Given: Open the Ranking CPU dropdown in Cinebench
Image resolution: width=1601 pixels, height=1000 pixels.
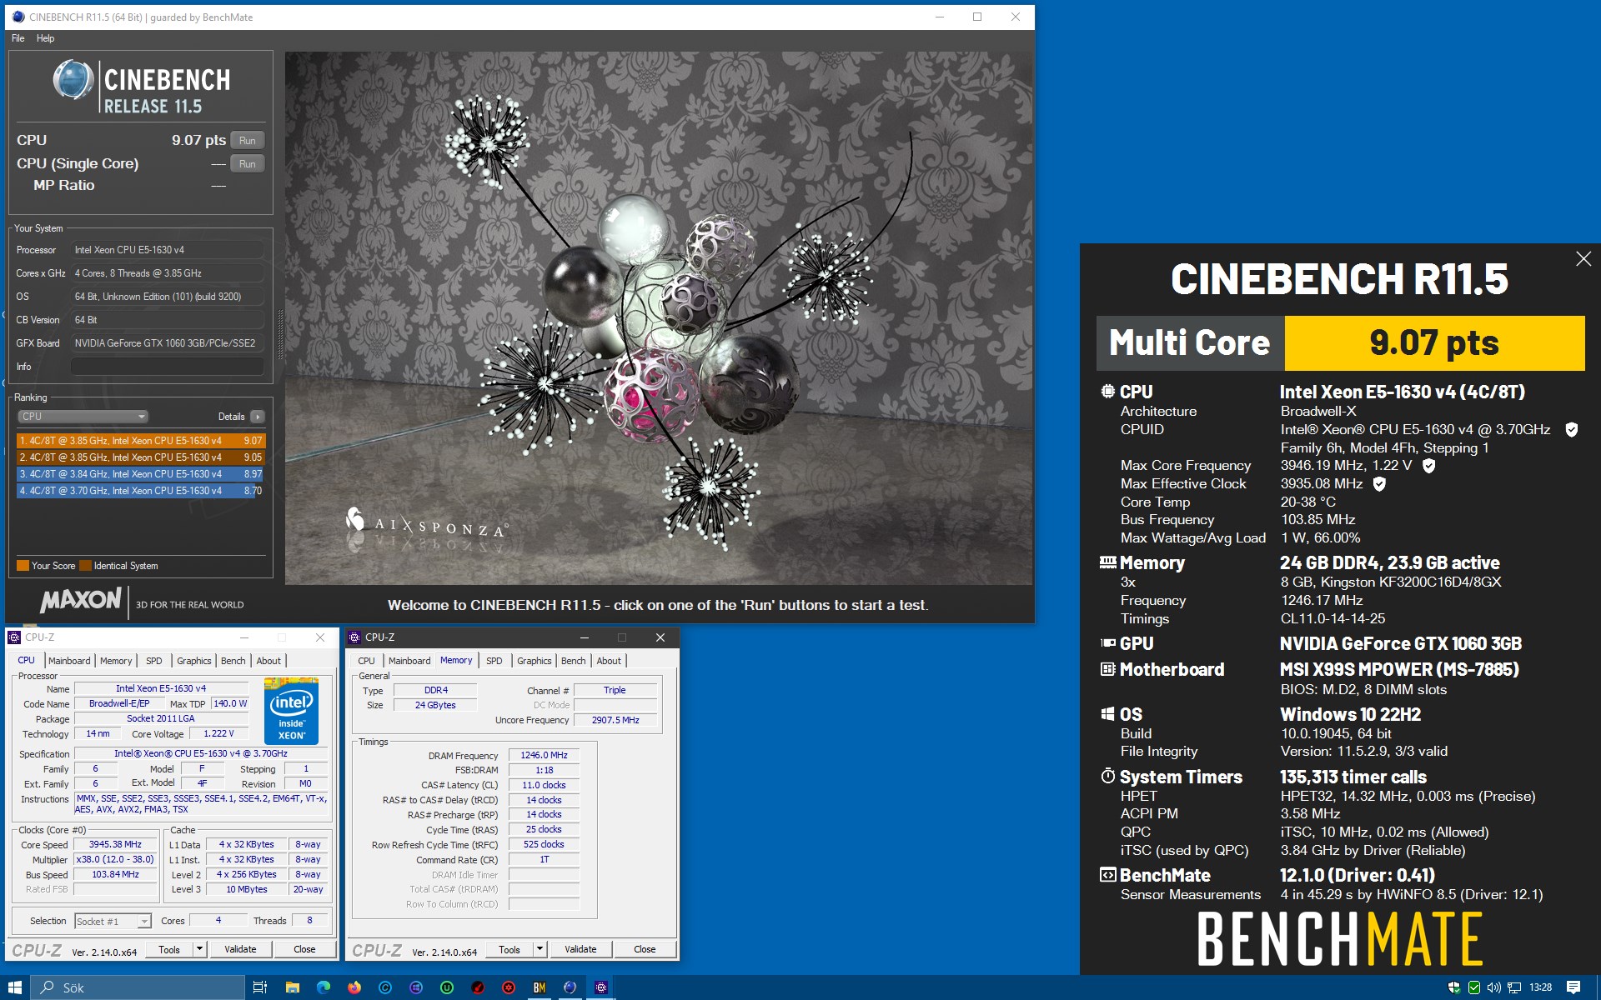Looking at the screenshot, I should 83,417.
